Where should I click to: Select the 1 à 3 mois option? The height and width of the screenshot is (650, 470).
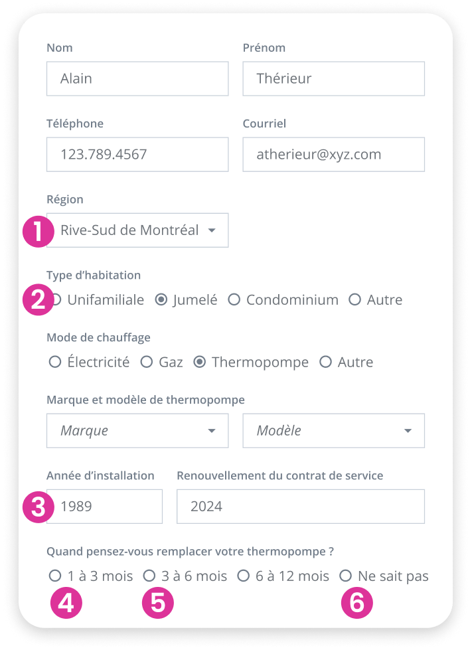click(x=55, y=576)
